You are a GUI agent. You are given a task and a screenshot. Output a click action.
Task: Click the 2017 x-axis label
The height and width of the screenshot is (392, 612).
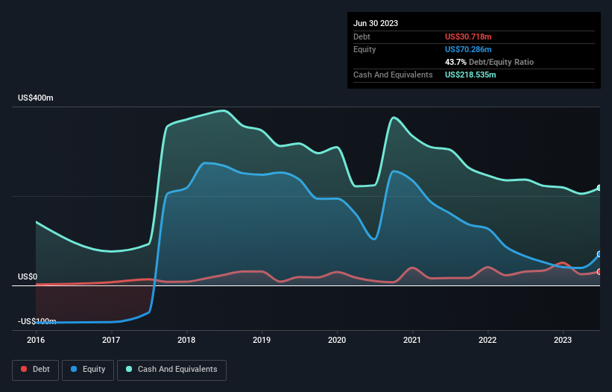point(111,340)
